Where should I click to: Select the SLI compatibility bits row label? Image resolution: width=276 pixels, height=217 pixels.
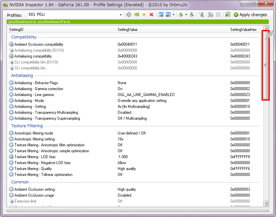(30, 68)
